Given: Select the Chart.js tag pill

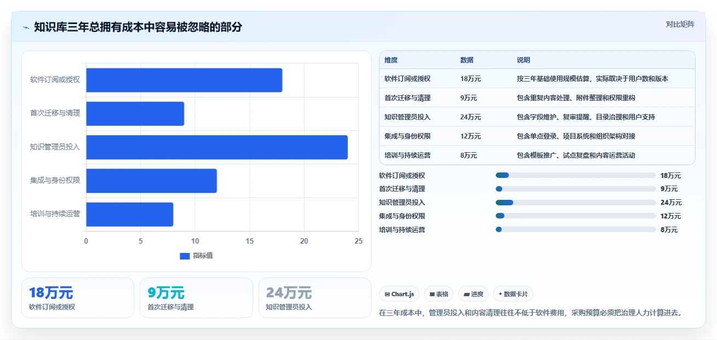Looking at the screenshot, I should 399,294.
